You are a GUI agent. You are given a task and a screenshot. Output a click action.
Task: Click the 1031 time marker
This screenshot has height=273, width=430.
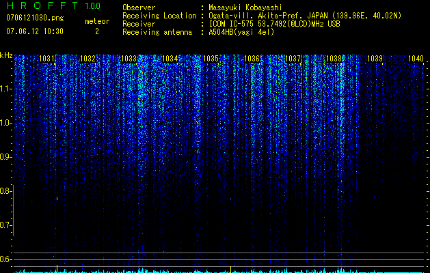click(x=47, y=59)
